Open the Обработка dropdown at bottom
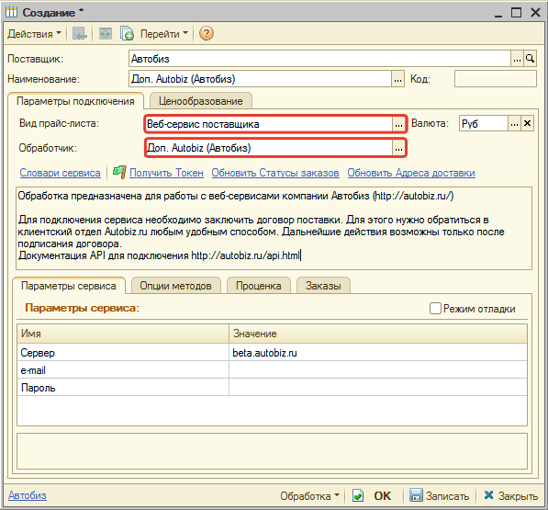The height and width of the screenshot is (510, 548). [309, 495]
